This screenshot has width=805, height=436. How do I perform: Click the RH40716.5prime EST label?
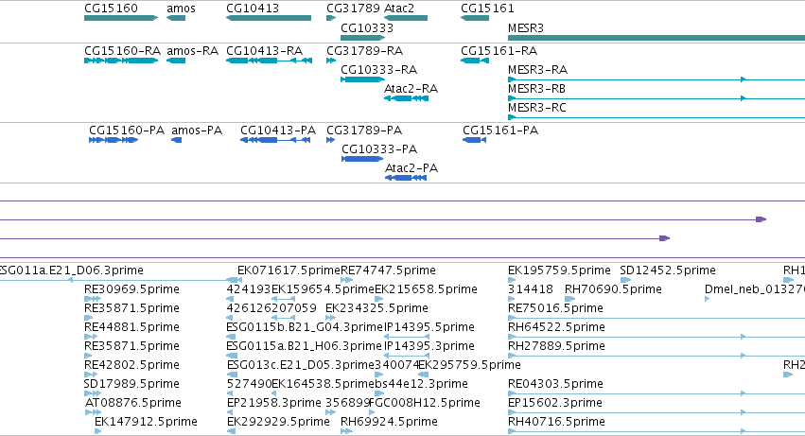(556, 422)
